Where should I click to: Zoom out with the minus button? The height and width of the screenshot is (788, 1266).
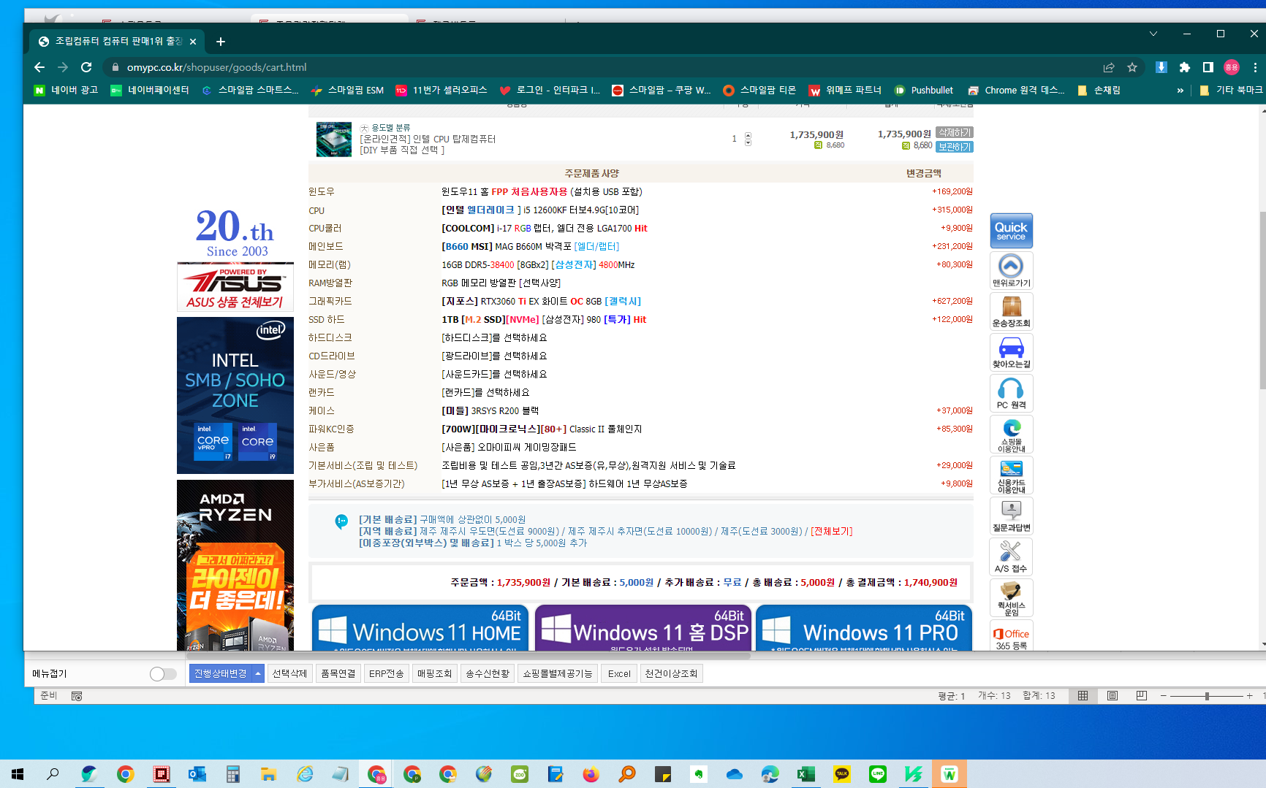pyautogui.click(x=1163, y=696)
